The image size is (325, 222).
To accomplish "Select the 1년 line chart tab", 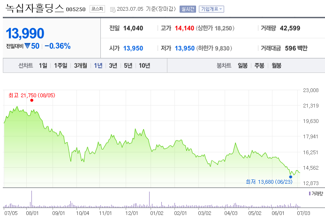I will point(98,66).
